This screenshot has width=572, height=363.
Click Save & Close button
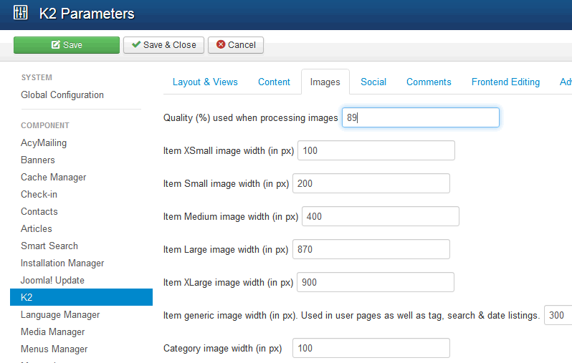pyautogui.click(x=163, y=45)
